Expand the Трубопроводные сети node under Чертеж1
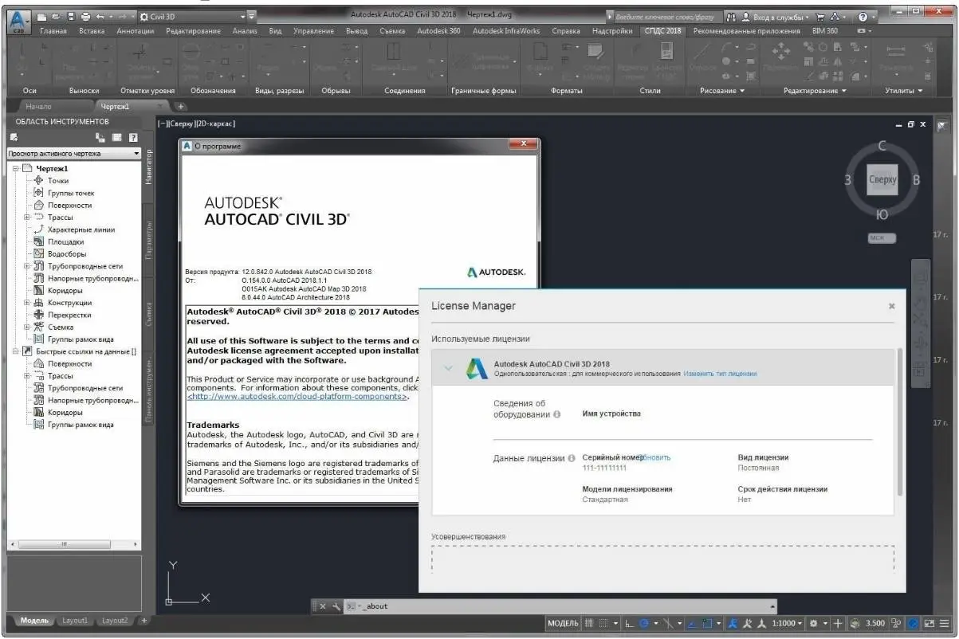The image size is (959, 639). 27,266
